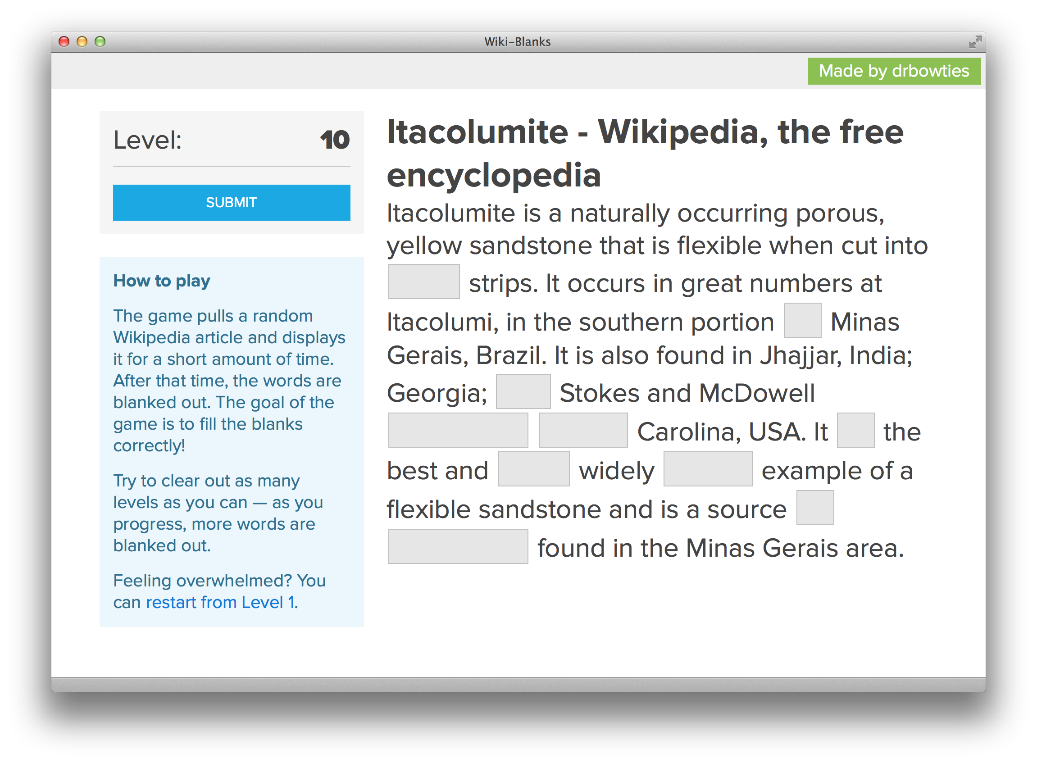
Task: Open the 'Made by drbowties' link
Action: (894, 71)
